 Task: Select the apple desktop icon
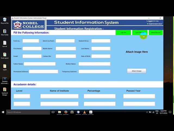(x=5, y=67)
